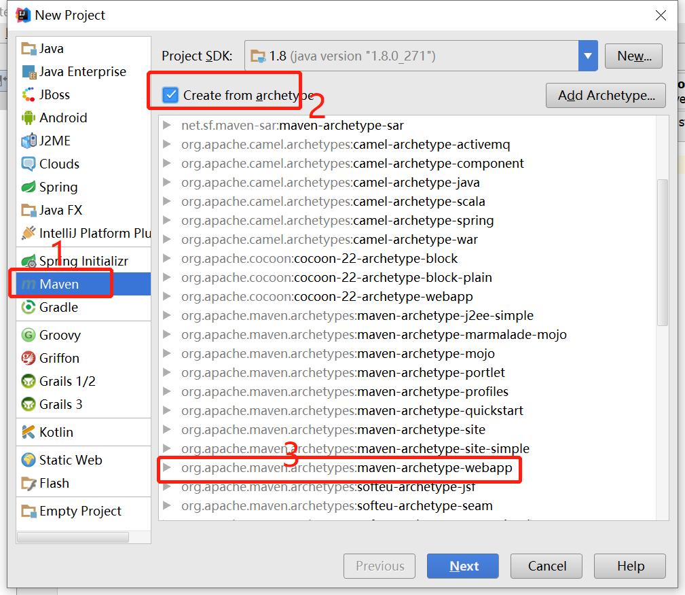Viewport: 685px width, 595px height.
Task: Click the IntelliJ Platform Plugin icon
Action: coord(29,234)
